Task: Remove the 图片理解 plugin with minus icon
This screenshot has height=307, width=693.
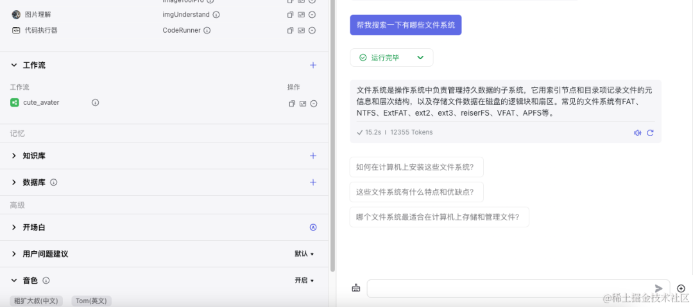Action: (x=312, y=15)
